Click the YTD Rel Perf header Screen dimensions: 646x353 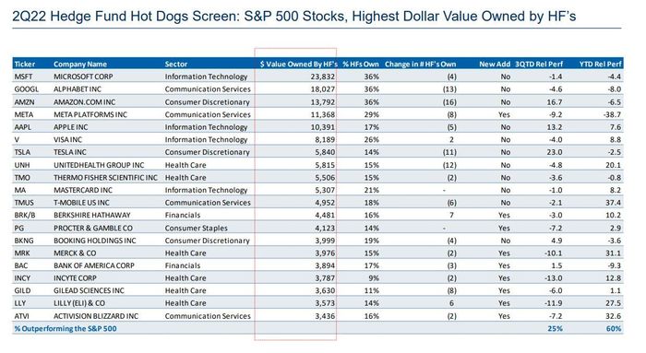point(600,65)
